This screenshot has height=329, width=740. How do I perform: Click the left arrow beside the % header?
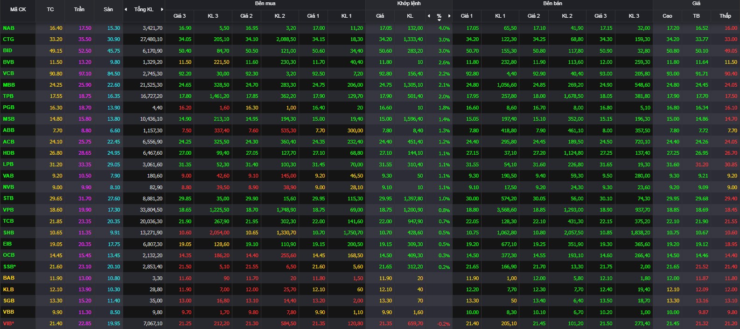tap(430, 16)
